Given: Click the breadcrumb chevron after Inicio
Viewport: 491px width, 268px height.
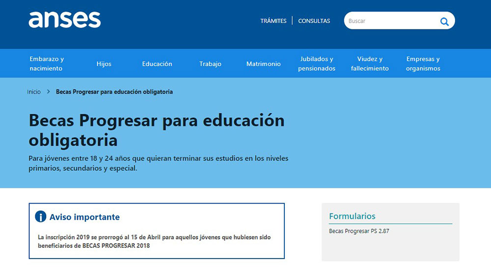Looking at the screenshot, I should (49, 92).
